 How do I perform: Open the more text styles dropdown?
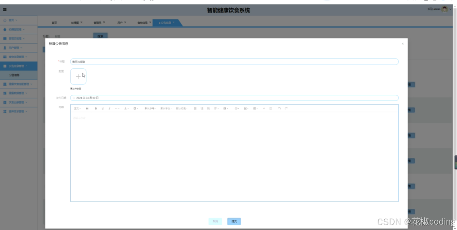click(x=117, y=108)
